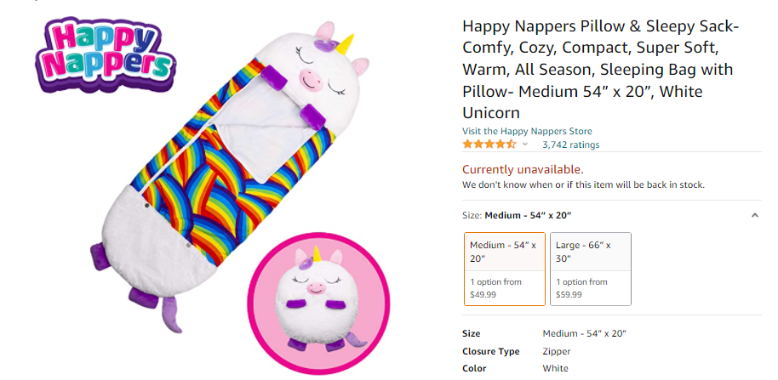778x380 pixels.
Task: Click the $49.99 price under Medium
Action: pos(483,294)
